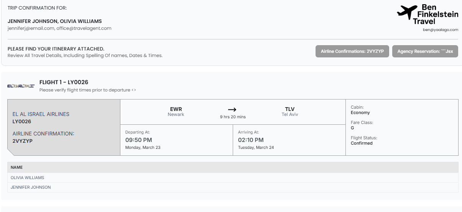This screenshot has height=212, width=462.
Task: Click the 09:50 PM departure time
Action: click(x=139, y=140)
